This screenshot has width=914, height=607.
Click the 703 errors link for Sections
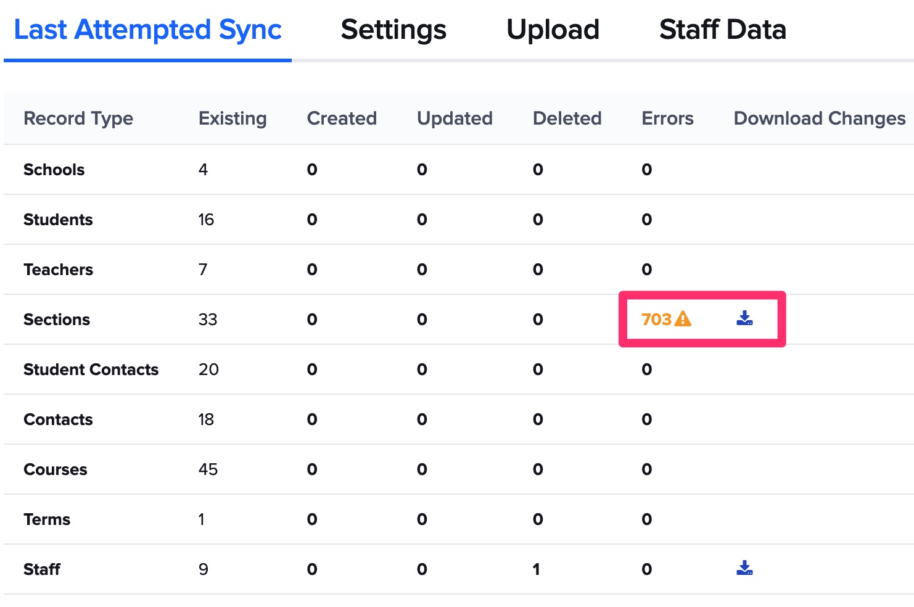click(x=657, y=319)
